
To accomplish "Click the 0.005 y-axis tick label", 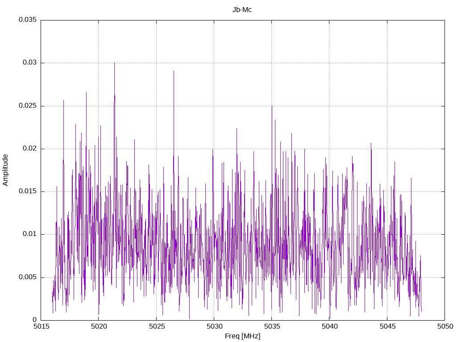I will [x=28, y=277].
